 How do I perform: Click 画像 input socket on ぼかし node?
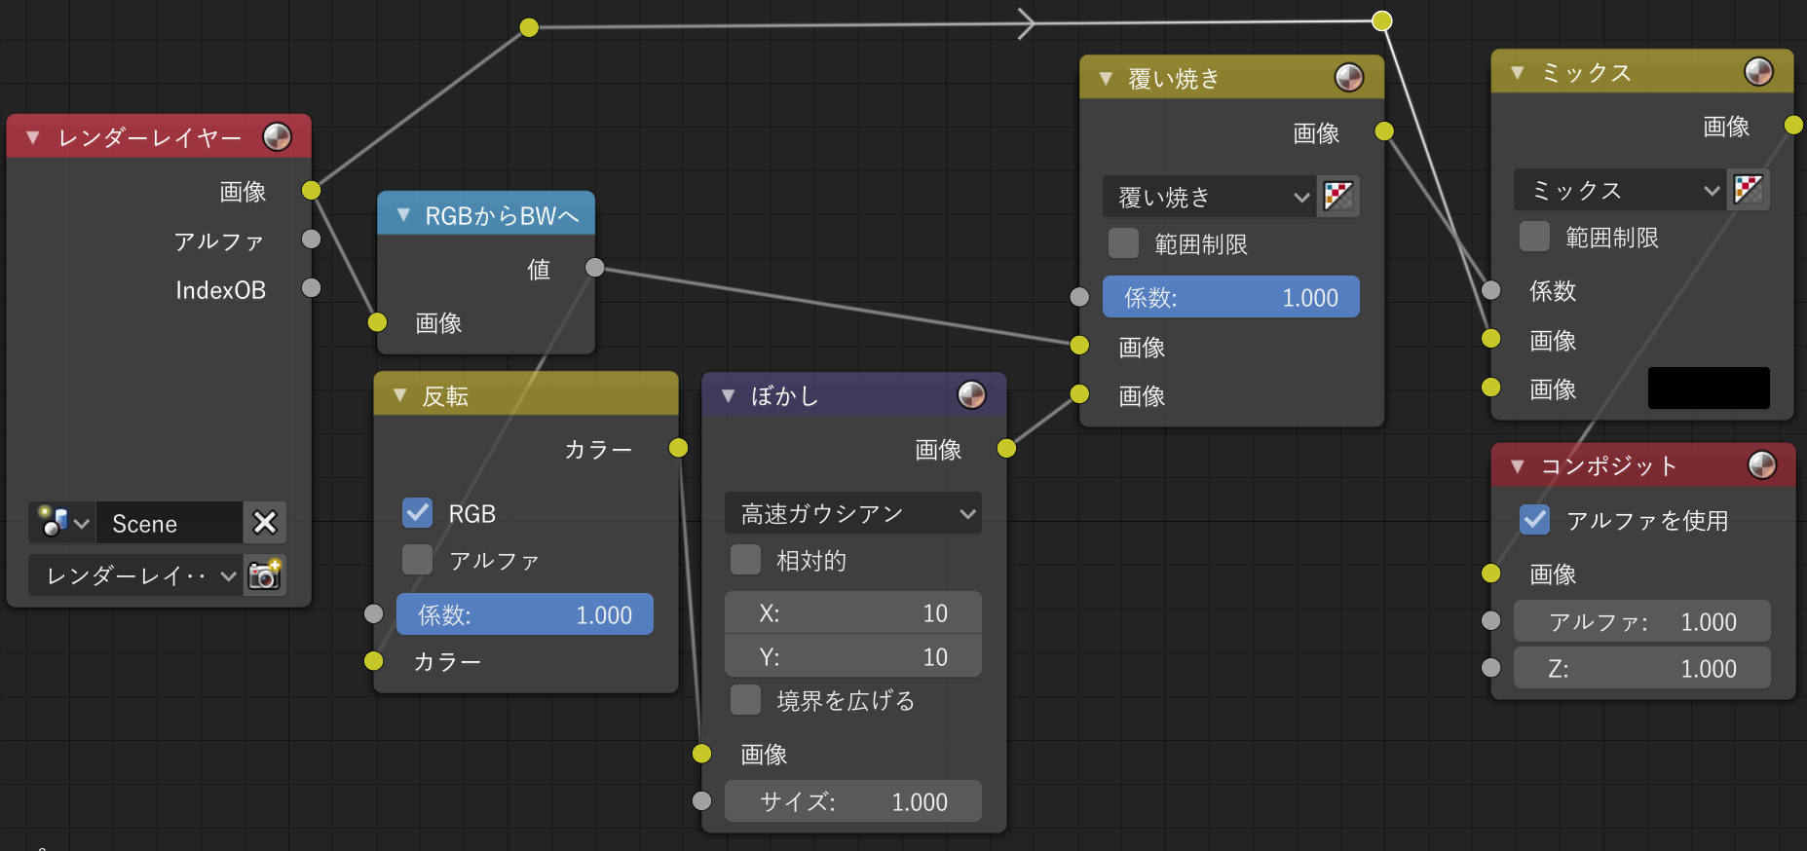[x=701, y=753]
